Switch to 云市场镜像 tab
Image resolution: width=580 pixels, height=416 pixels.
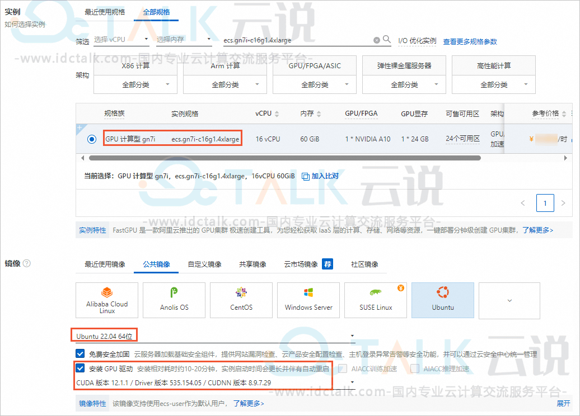click(x=301, y=264)
